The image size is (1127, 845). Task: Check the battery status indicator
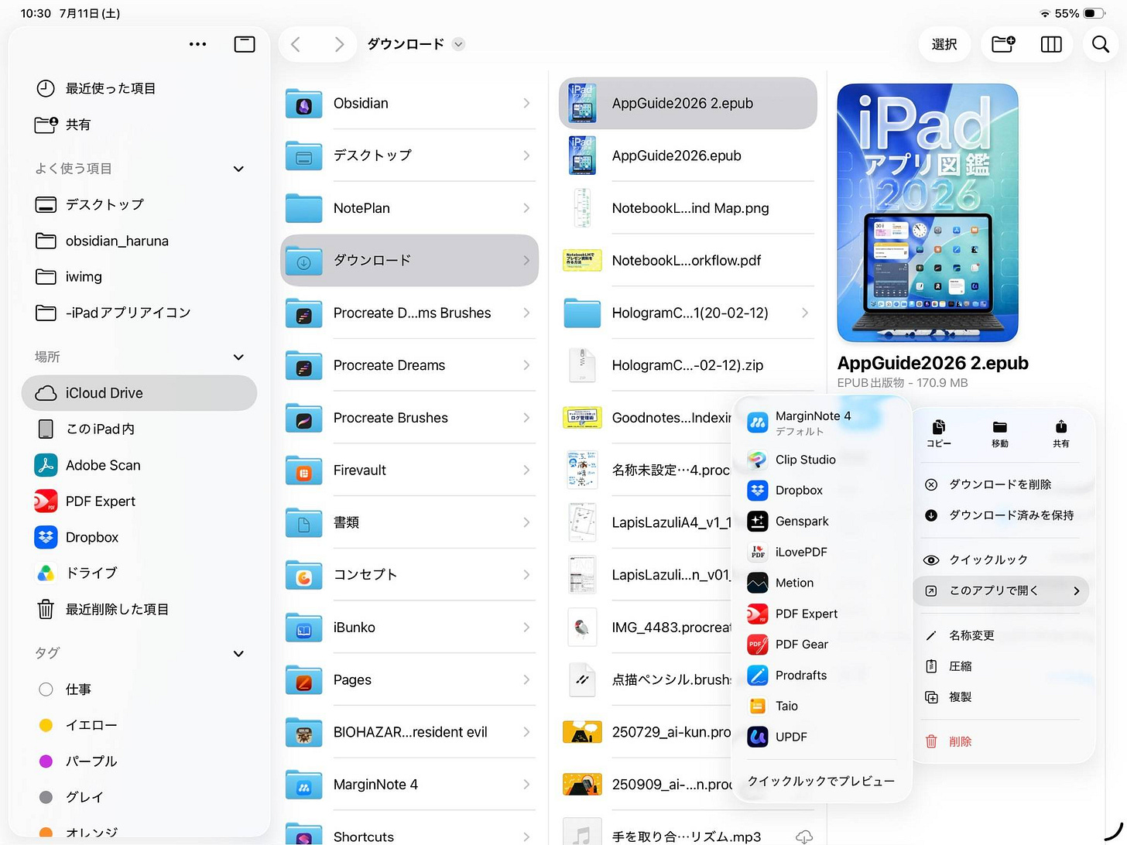[x=1094, y=13]
